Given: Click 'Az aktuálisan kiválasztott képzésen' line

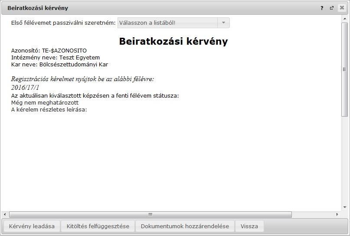Looking at the screenshot, I should 95,96.
